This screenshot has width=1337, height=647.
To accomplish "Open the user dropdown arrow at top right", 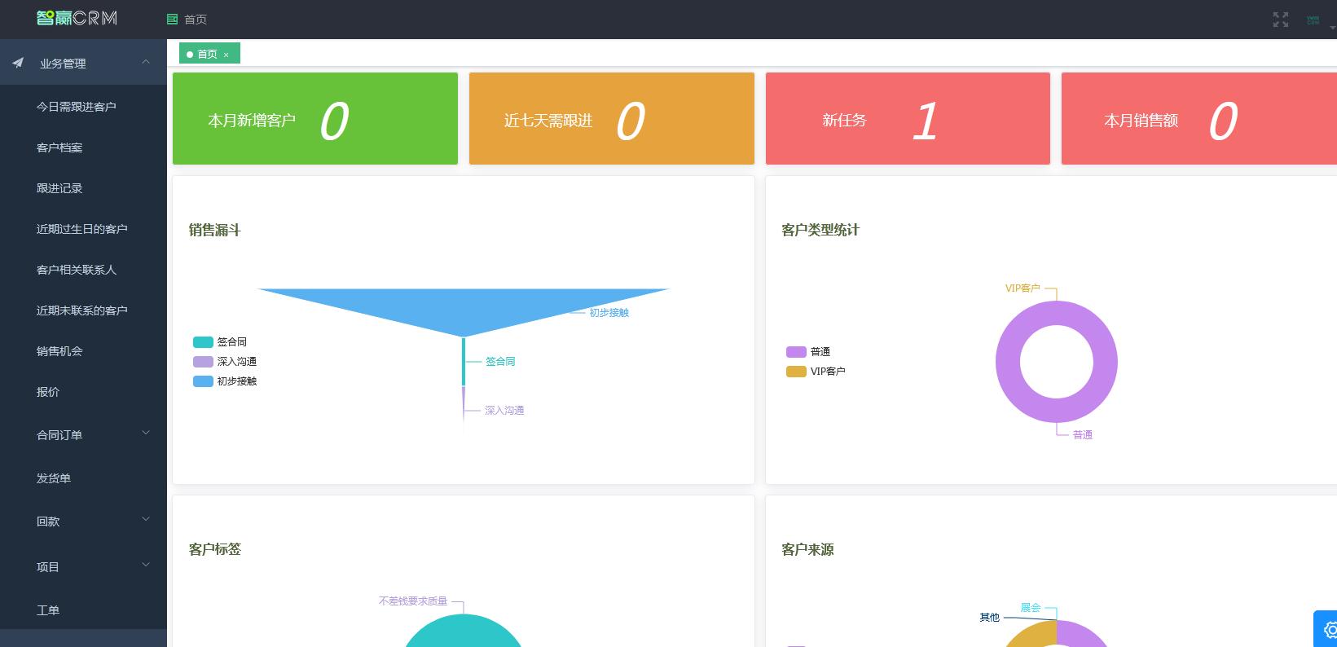I will (x=1333, y=27).
